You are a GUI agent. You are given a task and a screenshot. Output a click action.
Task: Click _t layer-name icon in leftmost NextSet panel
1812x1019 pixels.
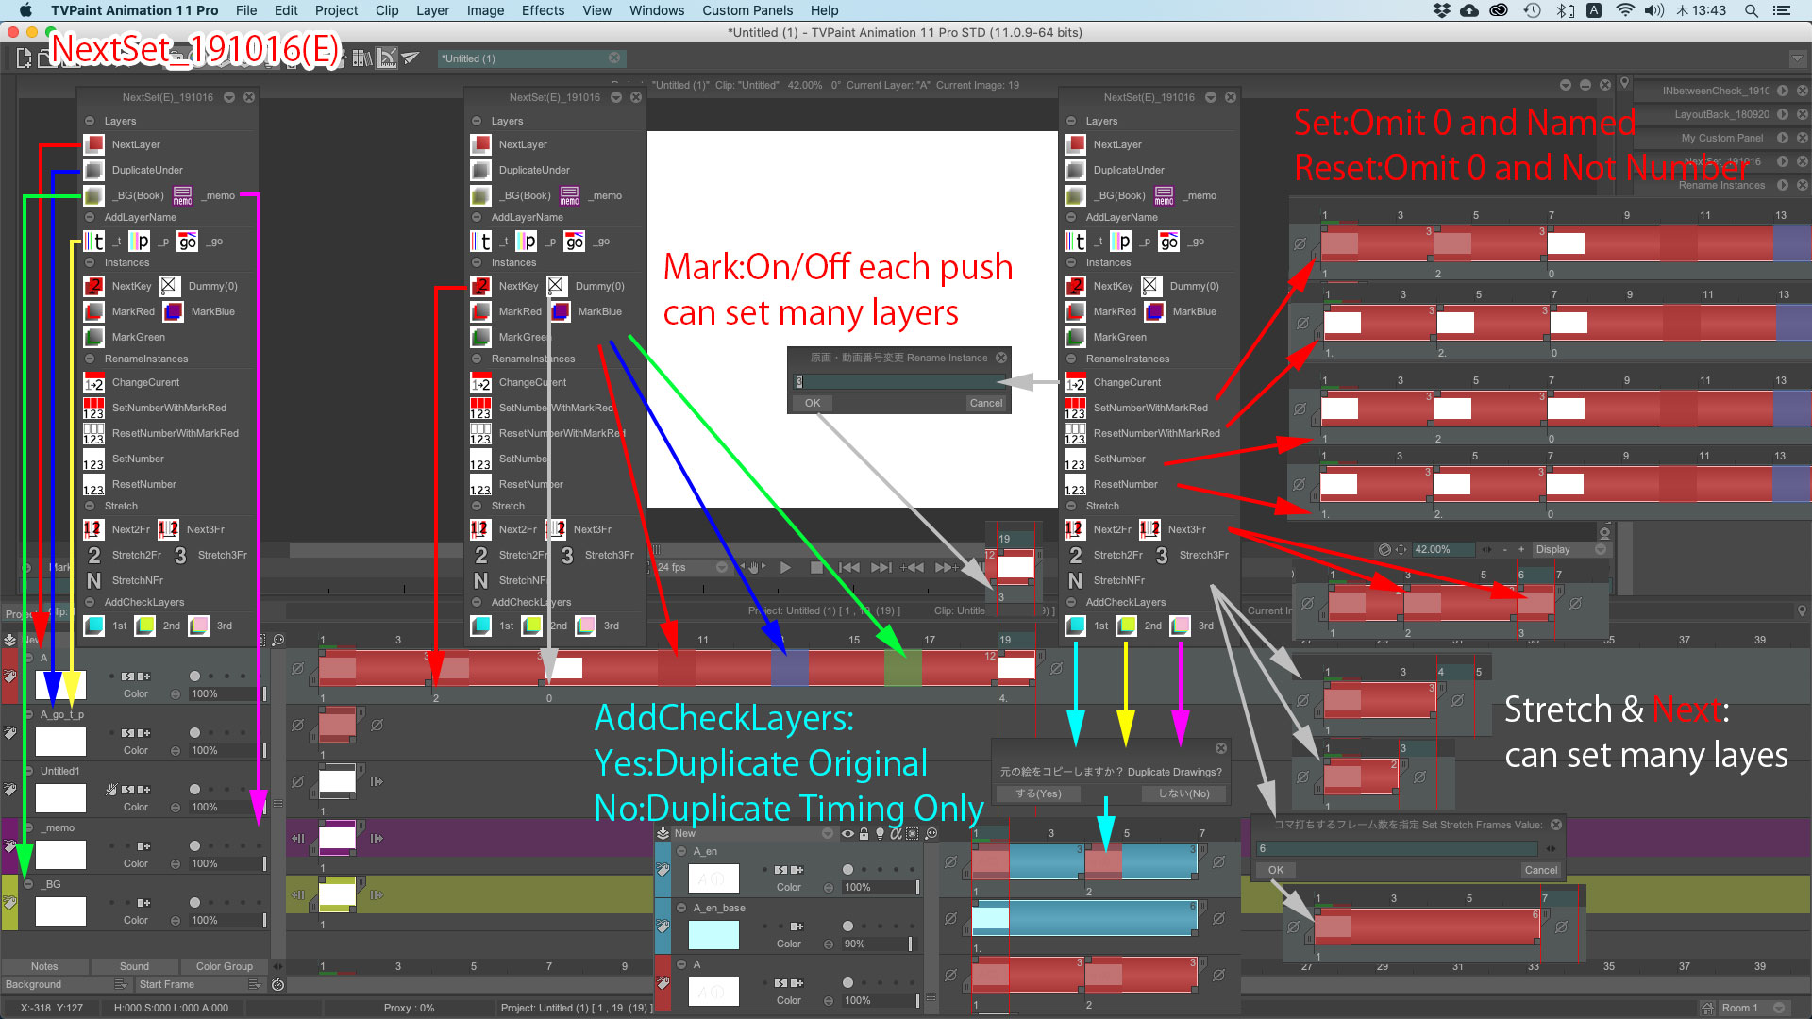pyautogui.click(x=93, y=242)
